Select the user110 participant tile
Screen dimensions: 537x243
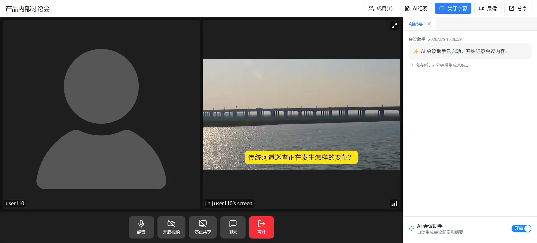[x=101, y=114]
